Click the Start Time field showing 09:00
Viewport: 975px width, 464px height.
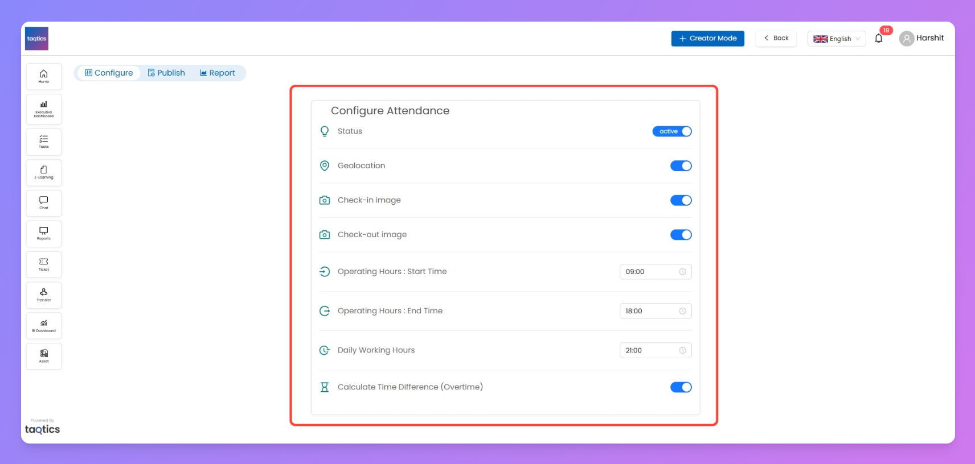(x=656, y=272)
